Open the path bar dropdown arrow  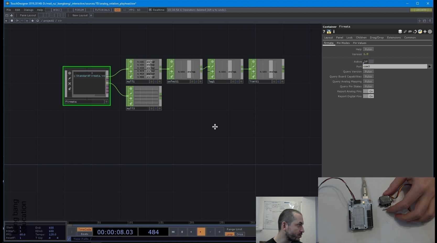tap(6, 21)
